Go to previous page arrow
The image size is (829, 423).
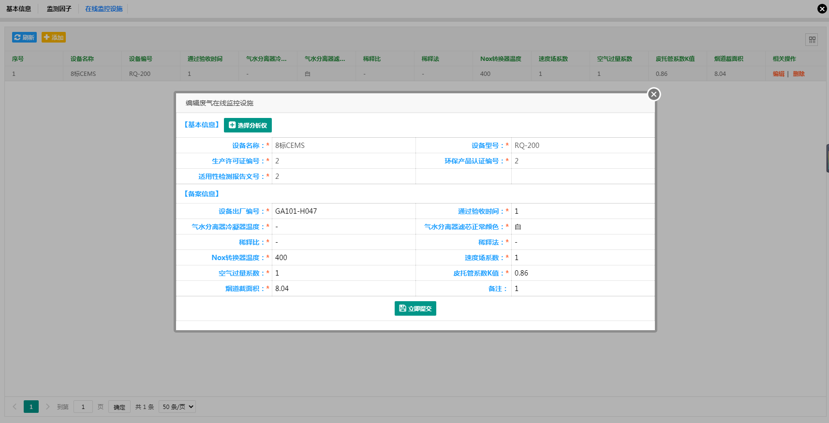(15, 407)
